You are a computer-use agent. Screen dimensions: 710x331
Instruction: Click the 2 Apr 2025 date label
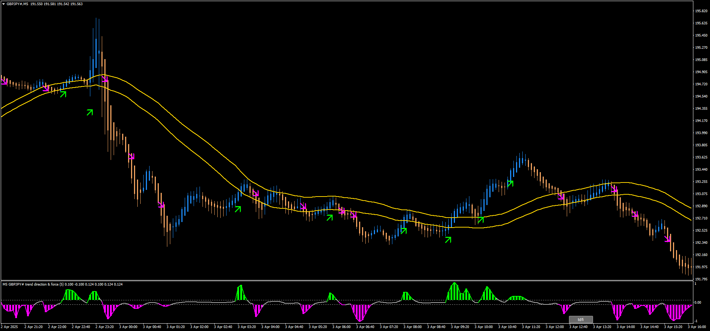pyautogui.click(x=9, y=327)
